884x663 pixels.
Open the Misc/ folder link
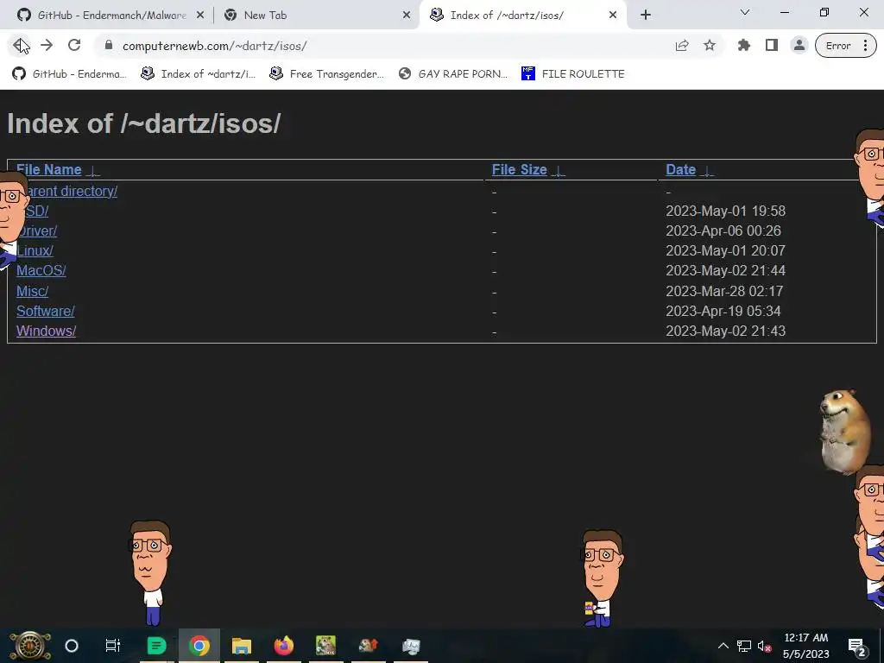[x=32, y=291]
